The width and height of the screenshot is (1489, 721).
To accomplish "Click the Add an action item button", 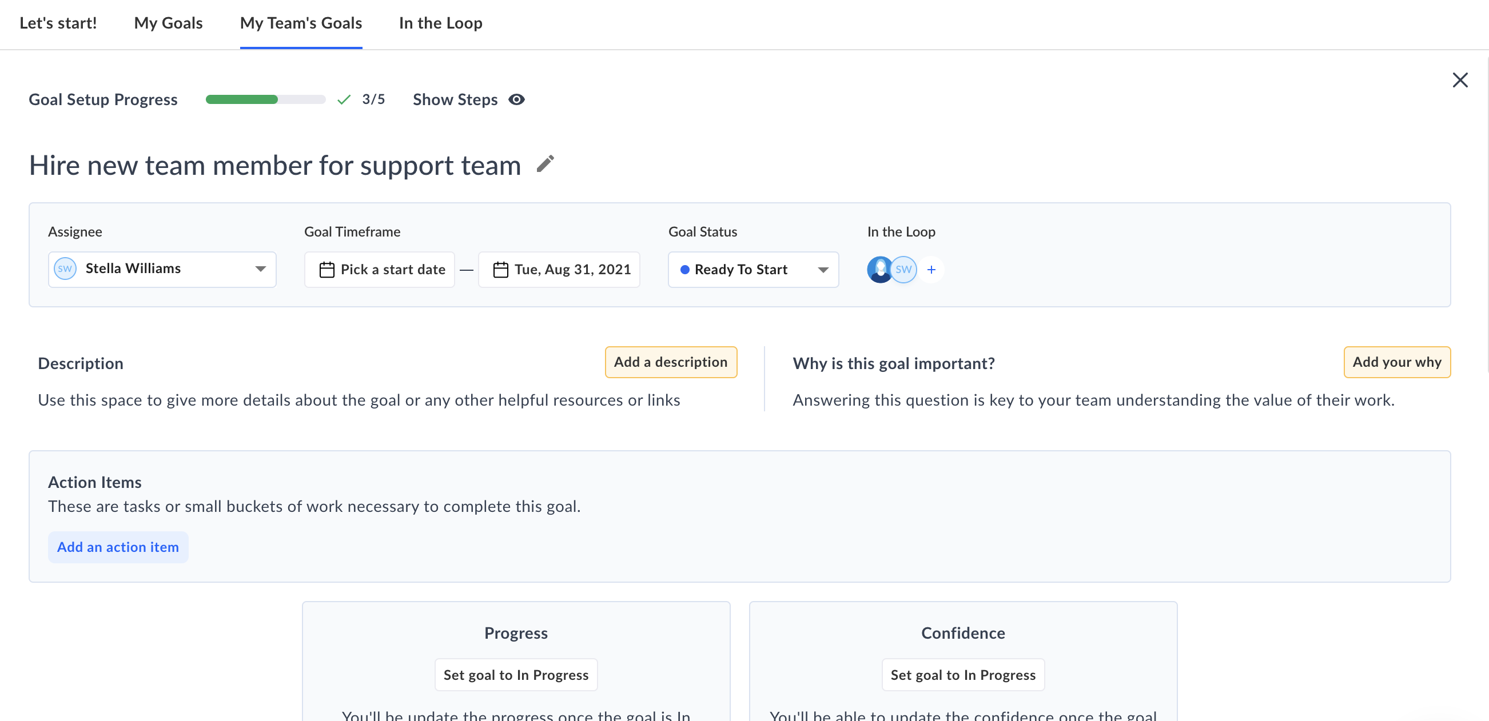I will point(118,547).
